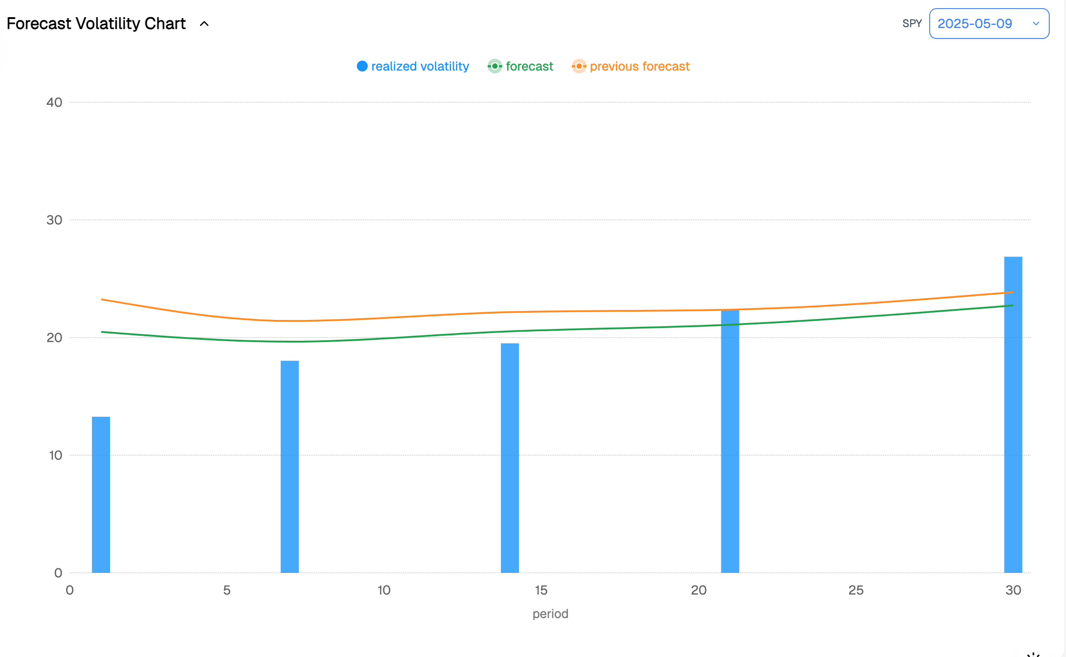Click the realized volatility bar at period 7
This screenshot has width=1066, height=657.
(290, 466)
